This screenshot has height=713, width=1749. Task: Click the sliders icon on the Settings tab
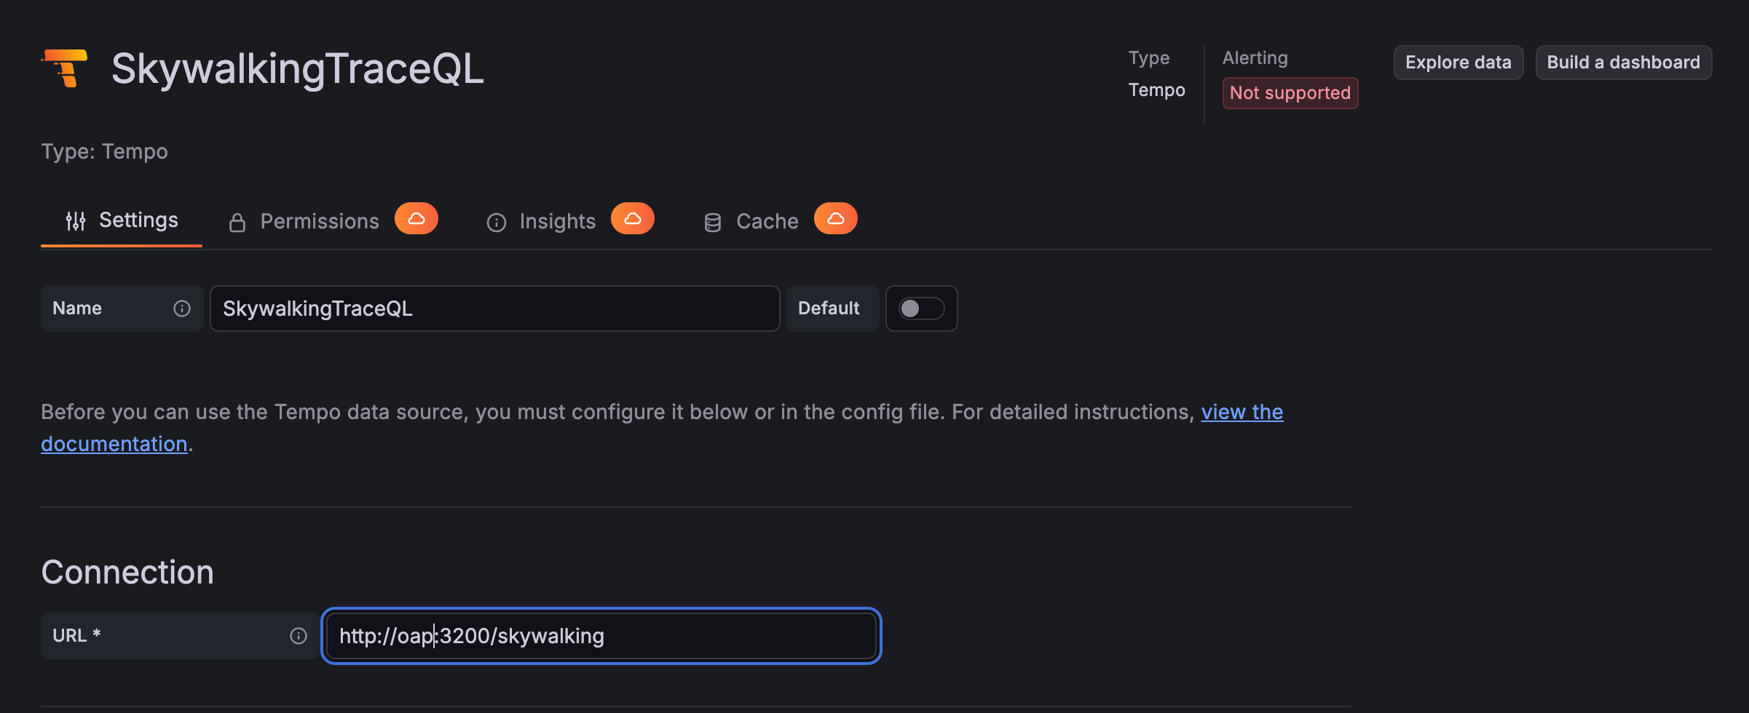(76, 220)
